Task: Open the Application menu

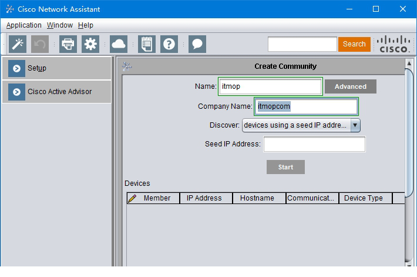Action: pyautogui.click(x=24, y=25)
